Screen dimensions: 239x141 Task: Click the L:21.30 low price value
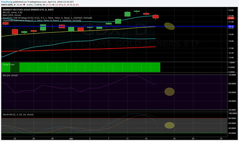tap(66, 5)
